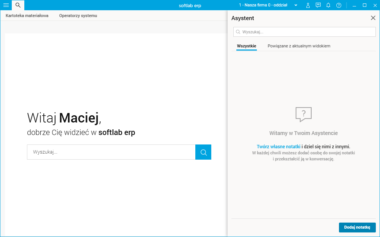380x237 pixels.
Task: Focus the Asystent search field
Action: tap(304, 32)
